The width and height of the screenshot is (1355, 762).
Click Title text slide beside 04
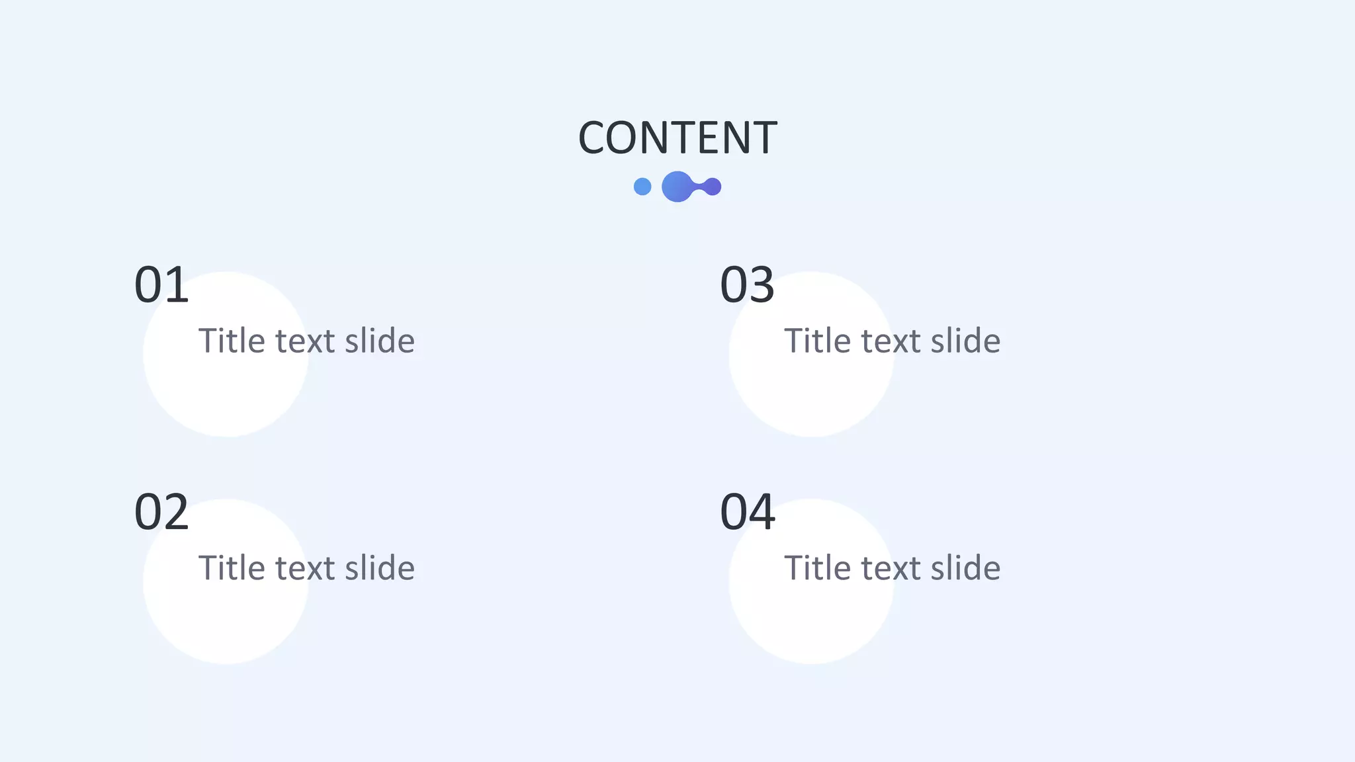[x=892, y=568]
